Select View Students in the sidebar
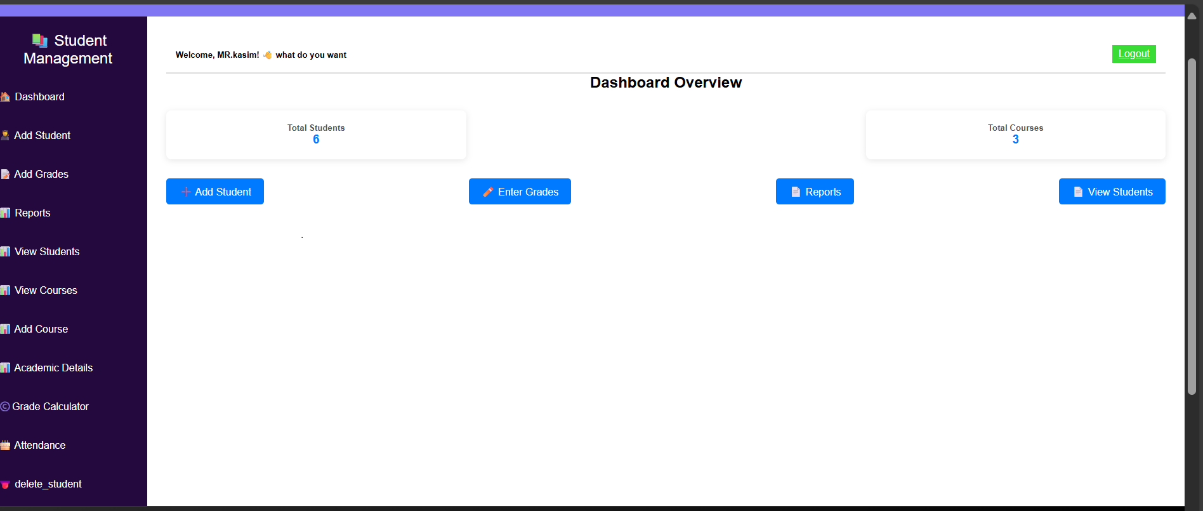This screenshot has height=511, width=1203. [47, 251]
